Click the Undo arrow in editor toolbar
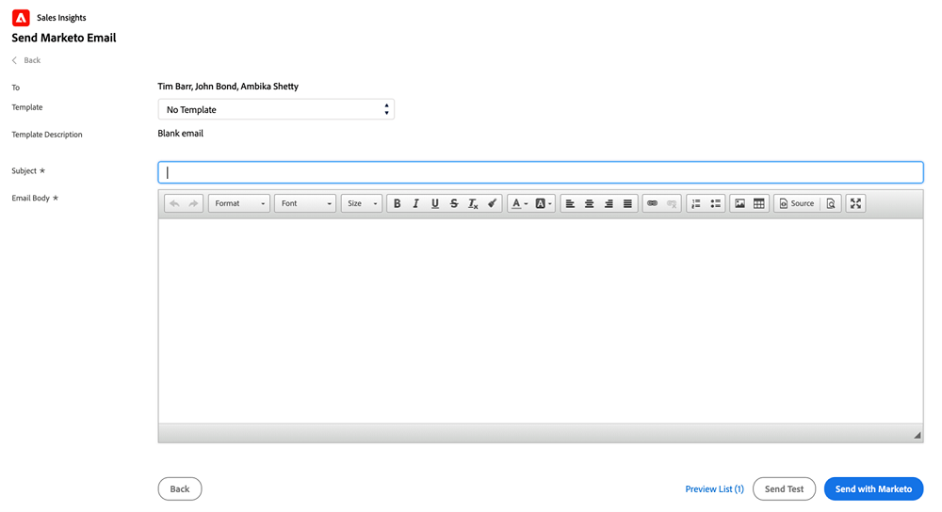The height and width of the screenshot is (512, 942). click(174, 203)
